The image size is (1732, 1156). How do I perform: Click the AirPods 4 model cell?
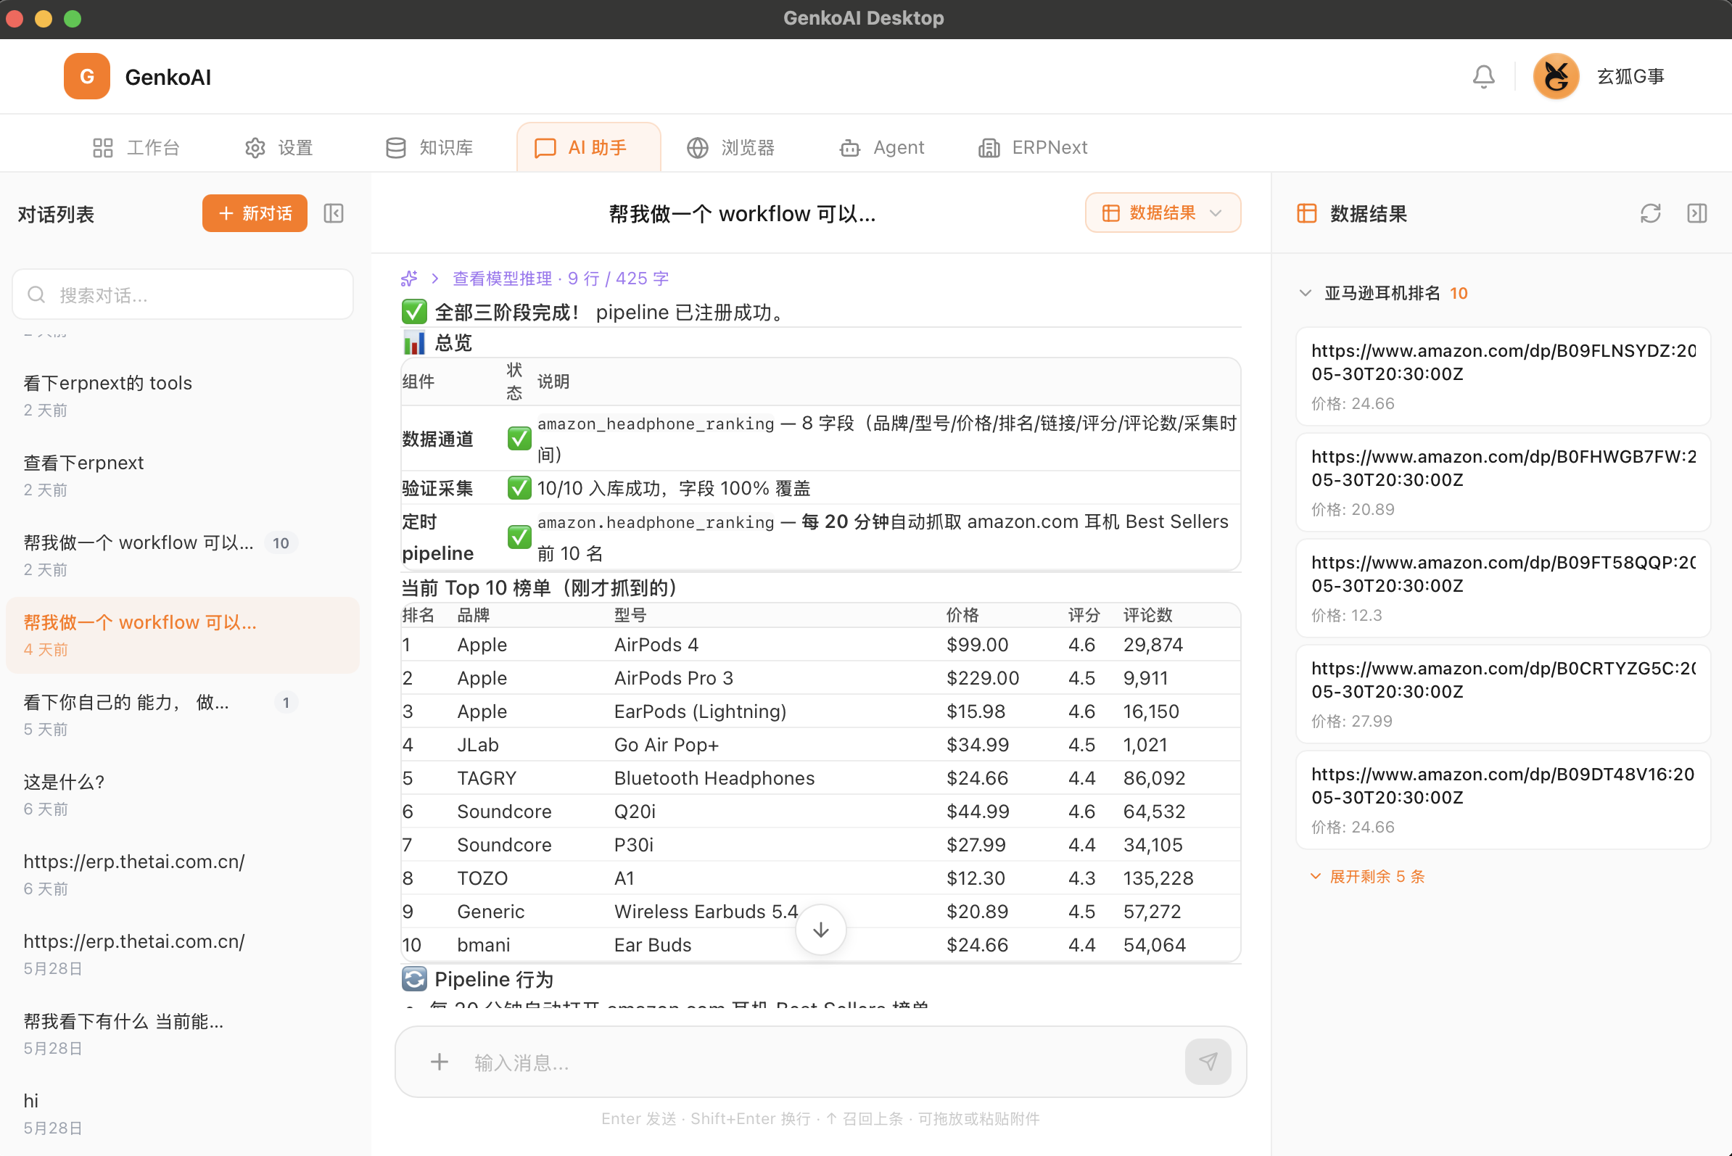(x=656, y=644)
